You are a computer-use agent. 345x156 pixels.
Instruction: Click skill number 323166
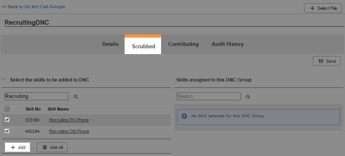point(32,120)
